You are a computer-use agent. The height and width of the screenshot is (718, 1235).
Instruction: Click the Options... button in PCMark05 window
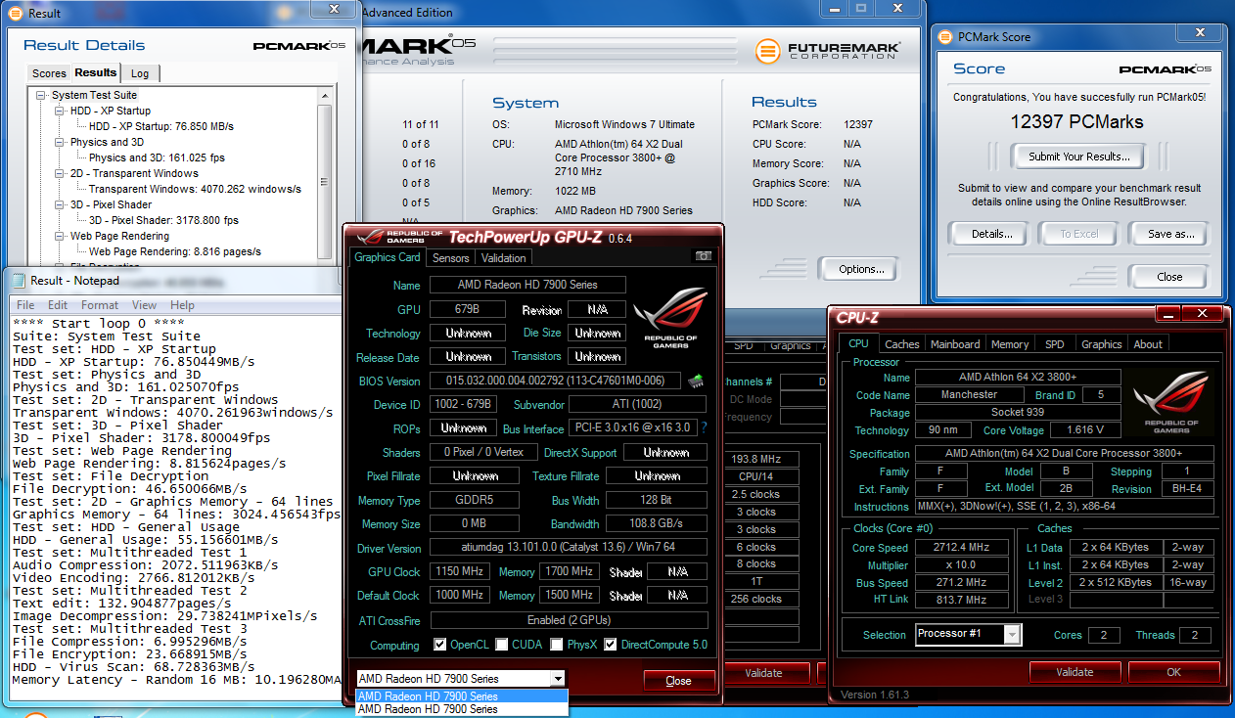pos(861,269)
